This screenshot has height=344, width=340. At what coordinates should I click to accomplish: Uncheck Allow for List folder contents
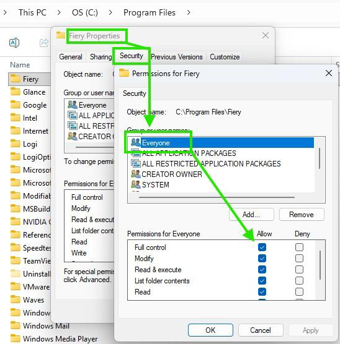[262, 281]
